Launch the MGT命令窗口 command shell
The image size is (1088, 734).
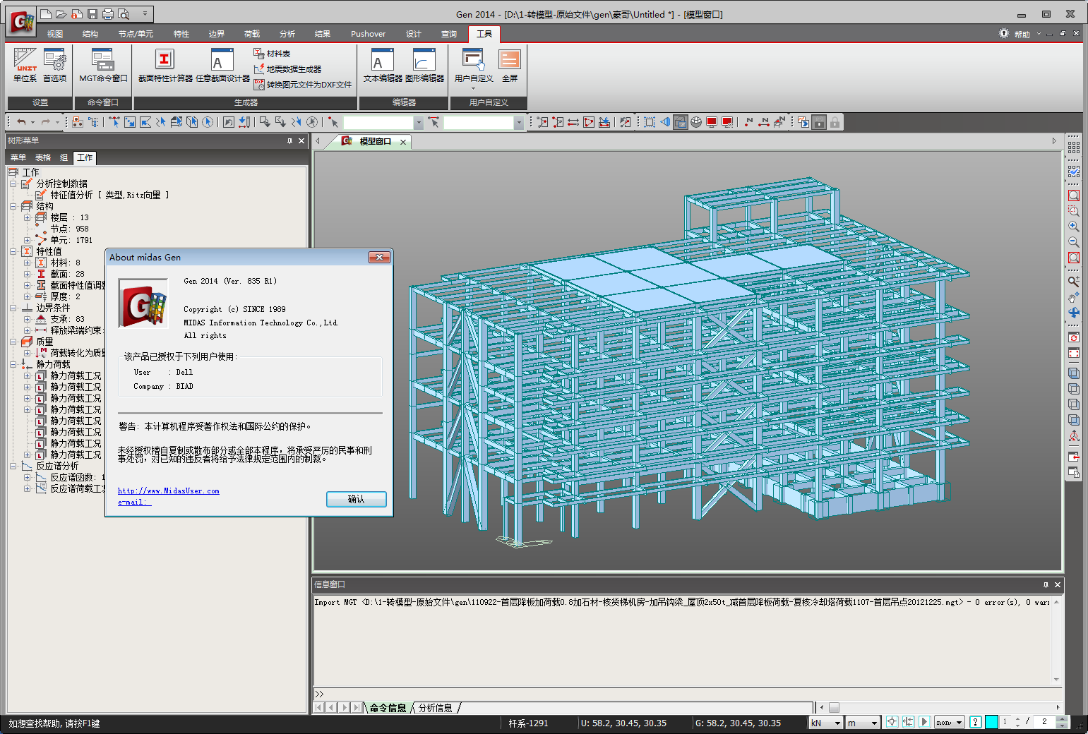[103, 65]
